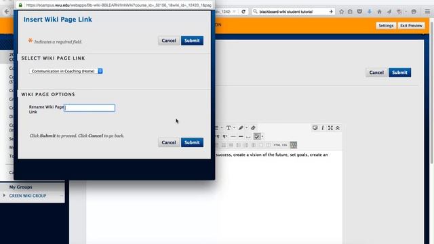Insert a thin horizontal line

[x=233, y=136]
